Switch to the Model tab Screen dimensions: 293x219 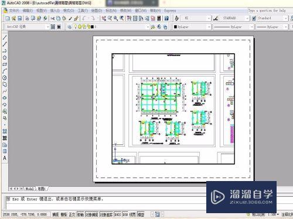(x=30, y=189)
